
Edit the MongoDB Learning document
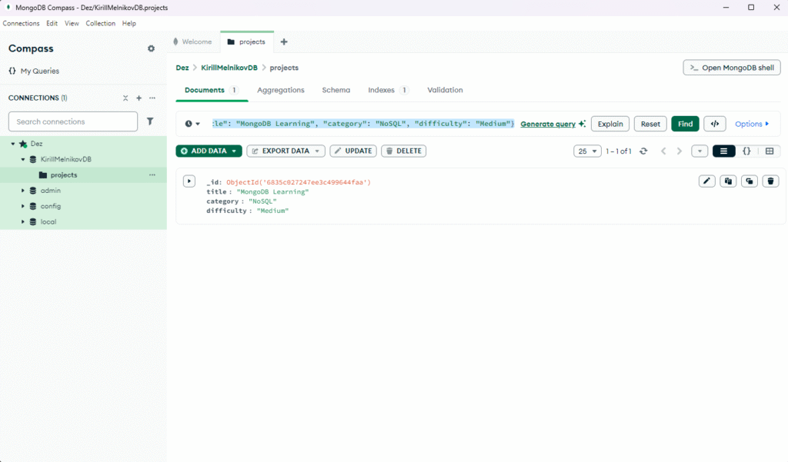click(x=707, y=181)
